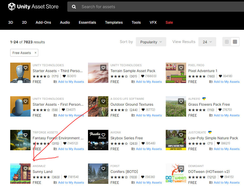
Task: Favorite Starter Assets First Person heart overlay
Action: (25, 101)
